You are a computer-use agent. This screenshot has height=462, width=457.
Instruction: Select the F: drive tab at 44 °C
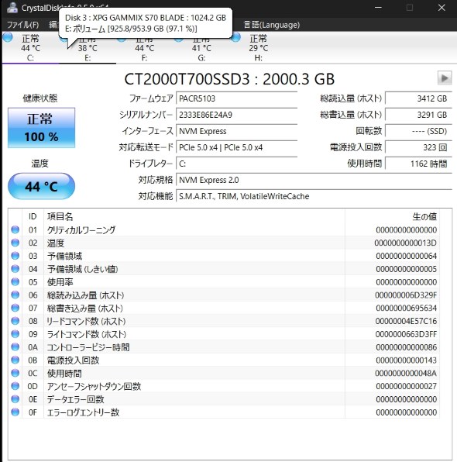pyautogui.click(x=144, y=50)
